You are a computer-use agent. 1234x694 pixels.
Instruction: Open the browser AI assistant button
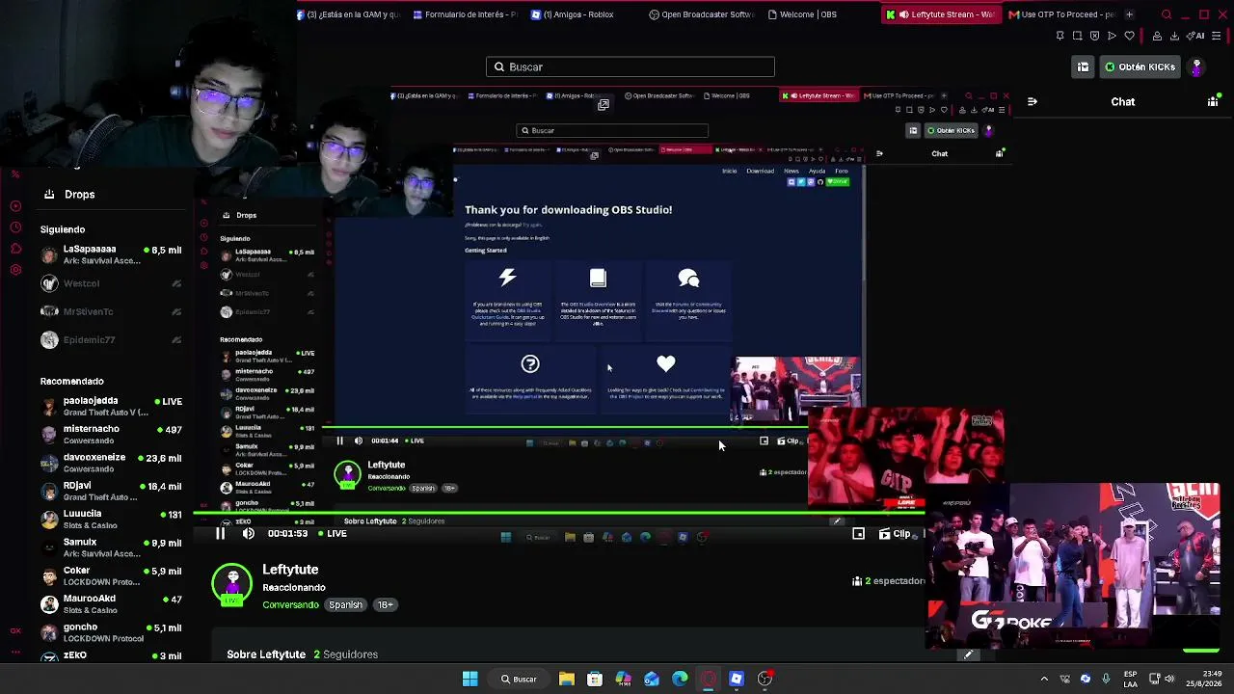click(x=1196, y=37)
